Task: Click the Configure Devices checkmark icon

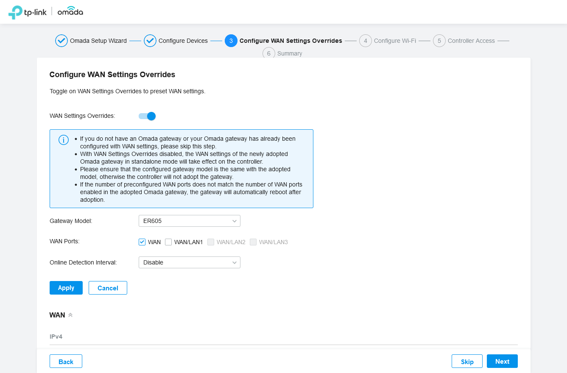Action: 150,41
